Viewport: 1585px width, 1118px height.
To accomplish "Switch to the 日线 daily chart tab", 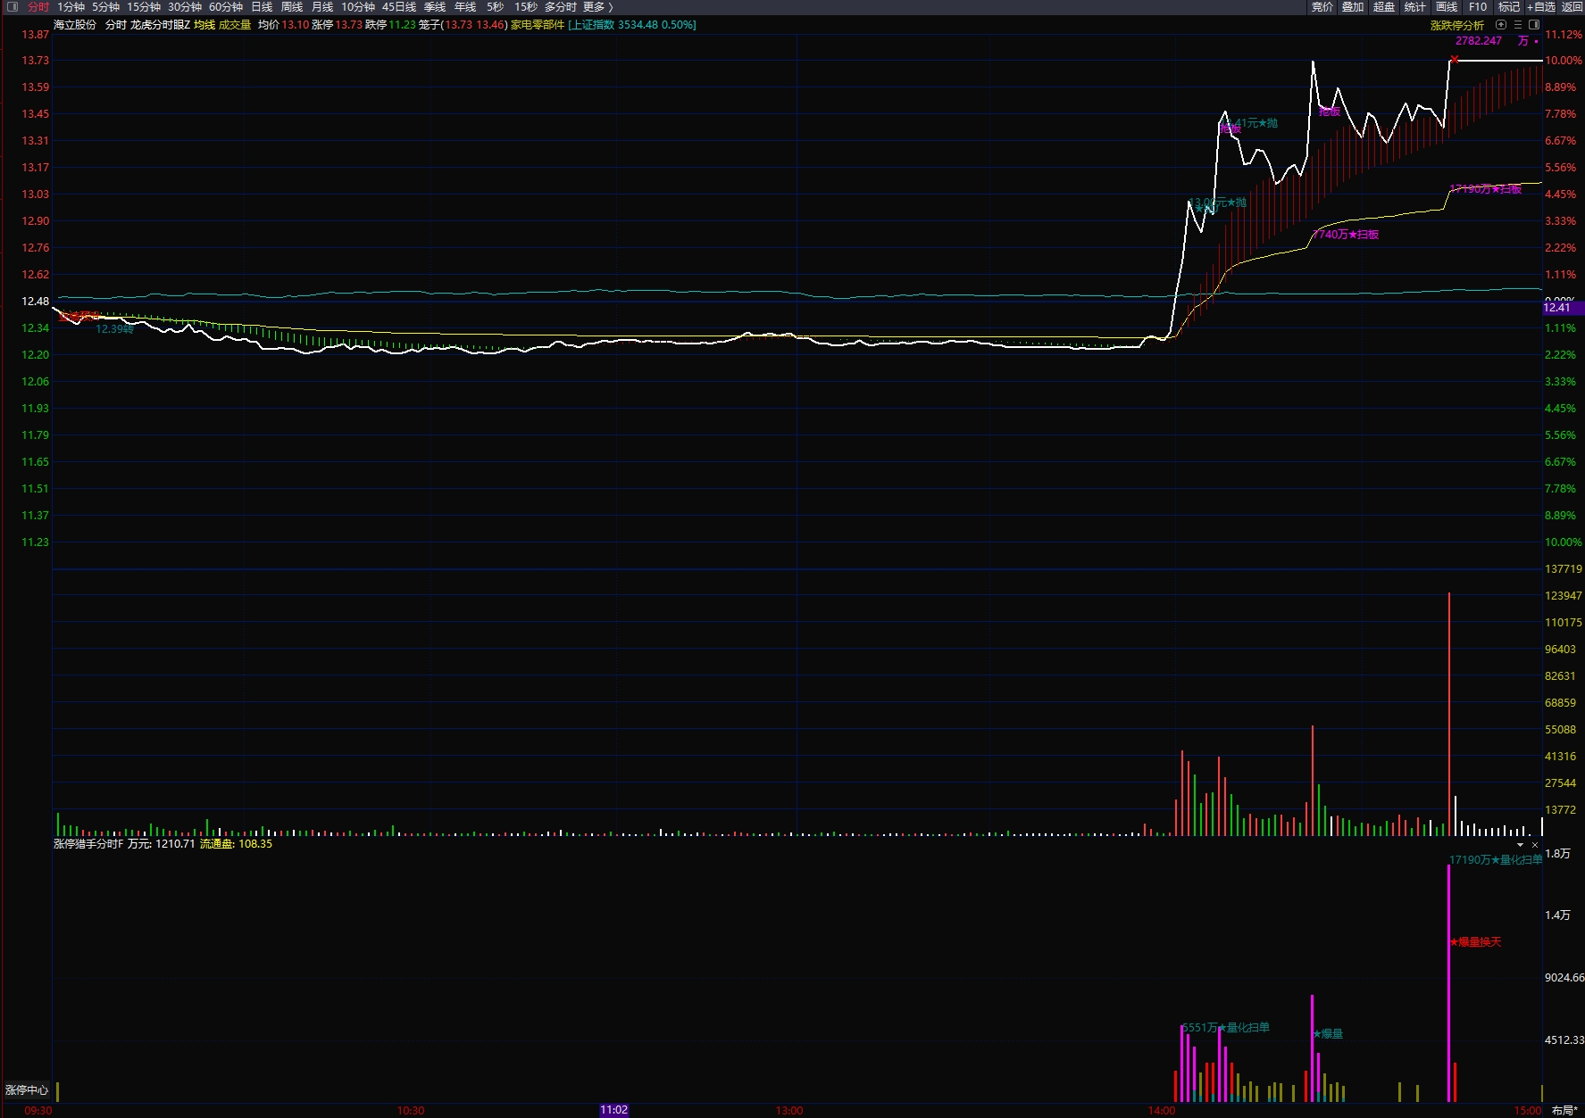I will (262, 7).
